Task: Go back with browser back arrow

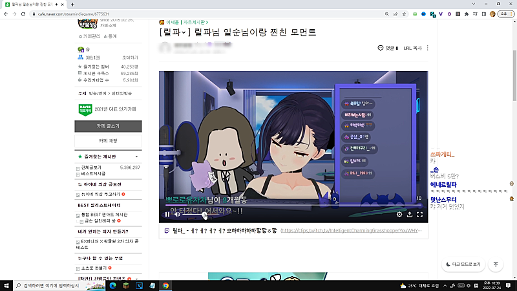Action: click(6, 14)
